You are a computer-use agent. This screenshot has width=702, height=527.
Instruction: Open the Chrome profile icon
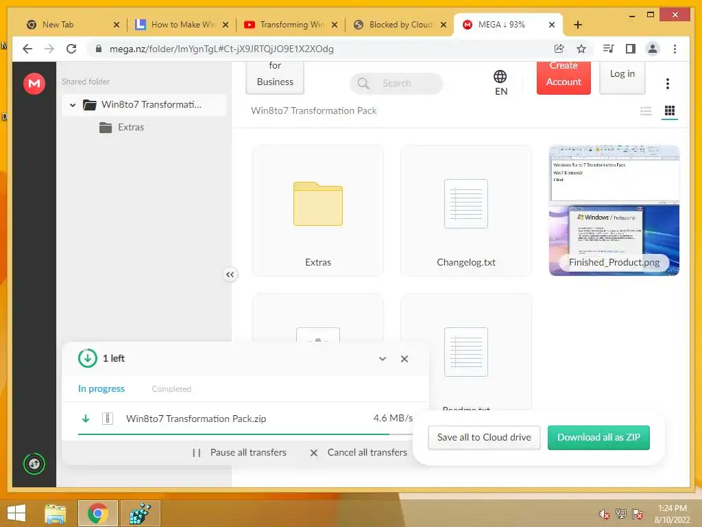click(653, 49)
